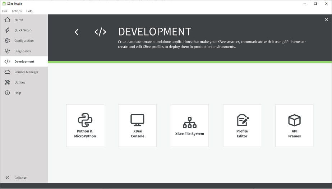This screenshot has height=189, width=332.
Task: Open the XBee Console label
Action: [x=137, y=134]
